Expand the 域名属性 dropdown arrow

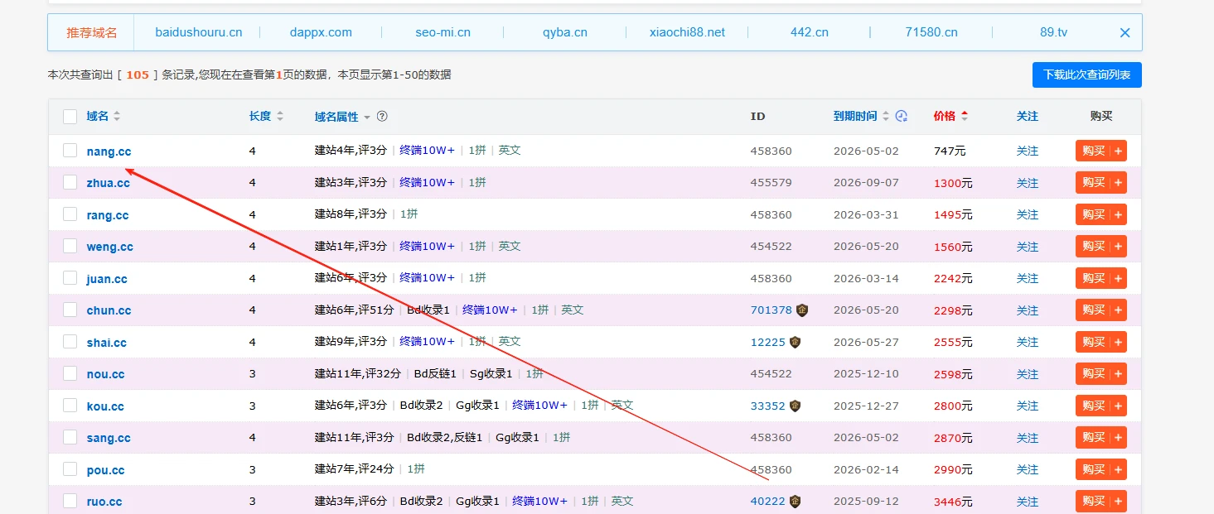click(367, 118)
